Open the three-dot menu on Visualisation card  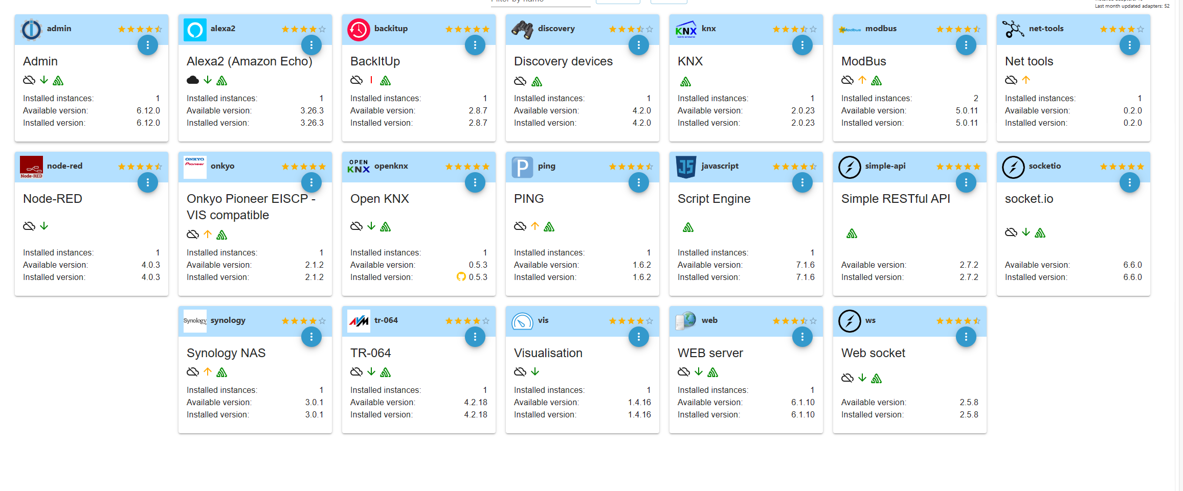(639, 337)
